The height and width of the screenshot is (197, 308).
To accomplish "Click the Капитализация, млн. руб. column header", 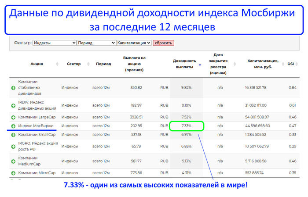I will (x=263, y=64).
